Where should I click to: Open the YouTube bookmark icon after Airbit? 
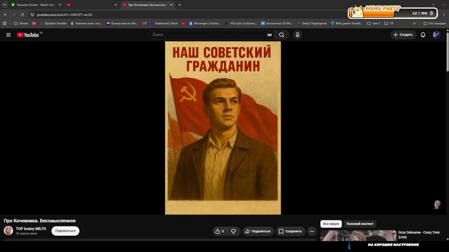tap(183, 23)
